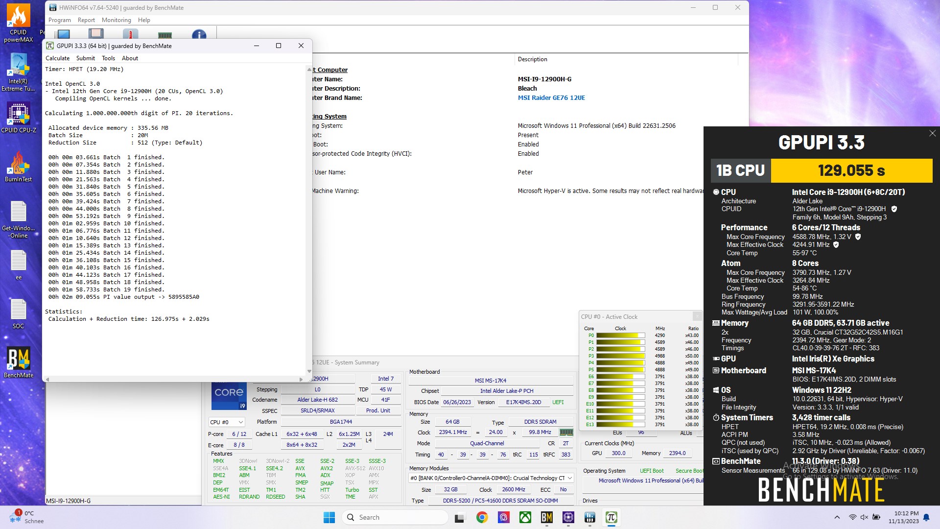This screenshot has height=529, width=940.
Task: Open GPUPI Tools menu
Action: 108,58
